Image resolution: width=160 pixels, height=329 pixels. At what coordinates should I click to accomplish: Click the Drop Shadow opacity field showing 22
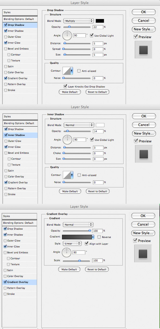[x=98, y=27]
